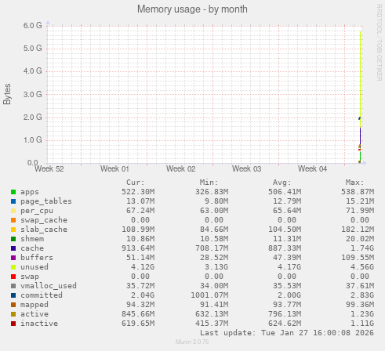Viewport: 385px width, 351px height.
Task: Click the 'swap_cache' legend label
Action: [x=44, y=220]
